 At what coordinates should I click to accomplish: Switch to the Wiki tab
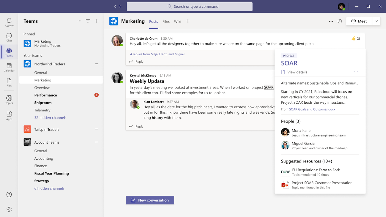pos(177,21)
